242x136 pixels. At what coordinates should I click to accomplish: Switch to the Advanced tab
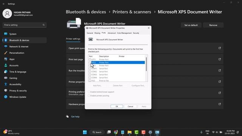[x=112, y=33]
